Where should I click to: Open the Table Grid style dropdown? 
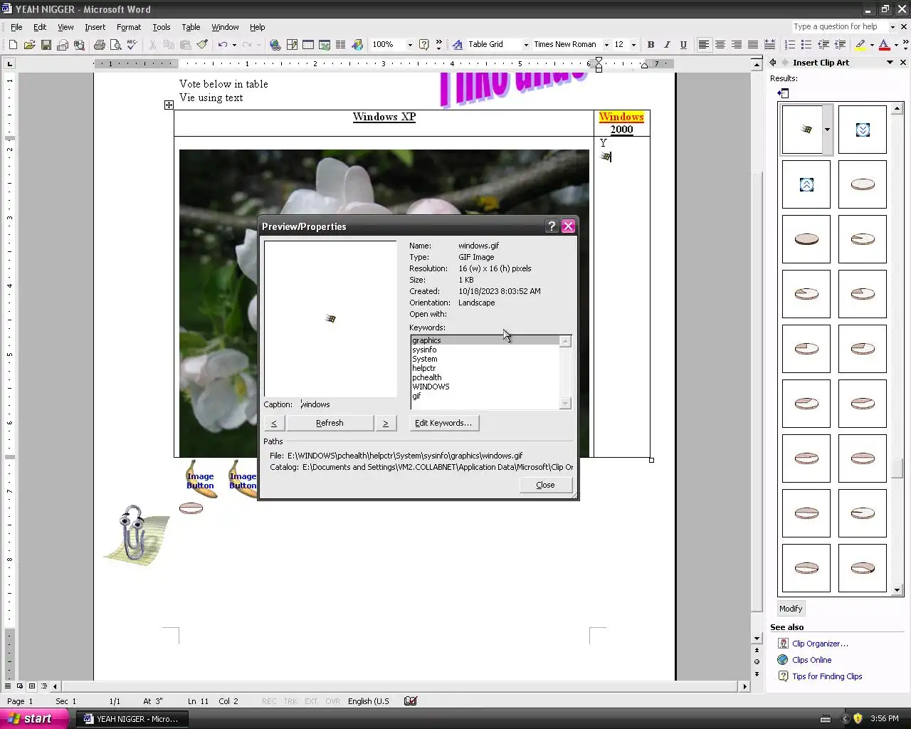tap(526, 45)
